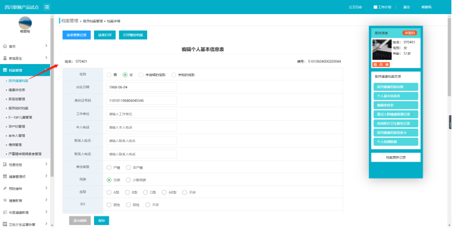Open 孕产妇管理 submenu item
Image resolution: width=452 pixels, height=228 pixels.
[x=16, y=126]
